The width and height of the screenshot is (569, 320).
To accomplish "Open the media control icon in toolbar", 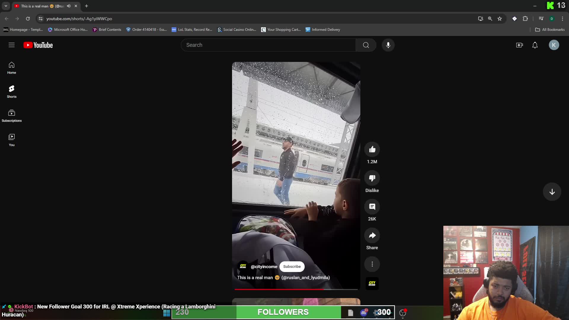I will click(541, 19).
